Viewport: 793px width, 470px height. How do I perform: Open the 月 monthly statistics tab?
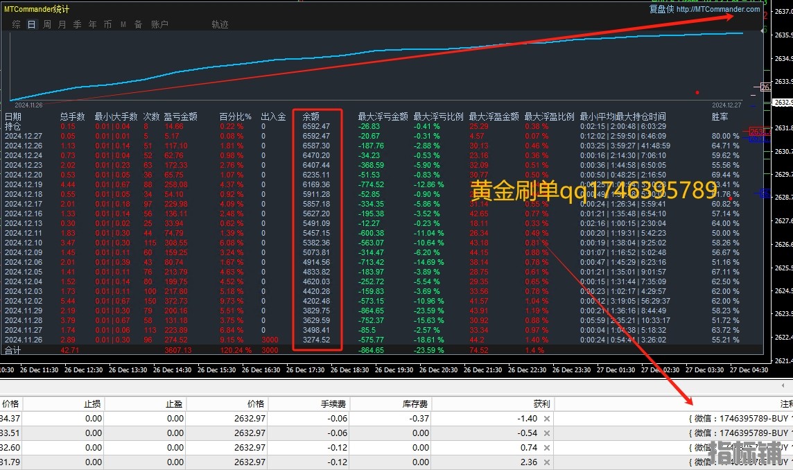pyautogui.click(x=62, y=24)
